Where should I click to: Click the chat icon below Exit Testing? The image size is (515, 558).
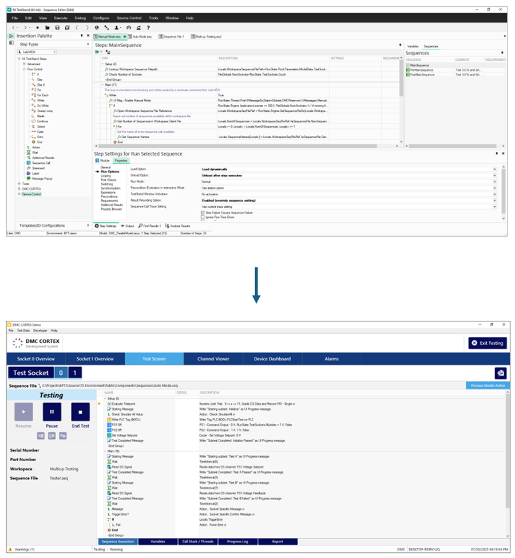click(501, 374)
